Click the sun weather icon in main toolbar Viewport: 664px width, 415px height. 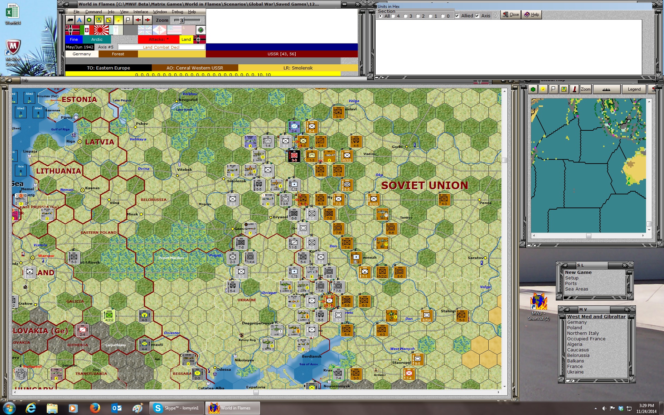point(118,20)
